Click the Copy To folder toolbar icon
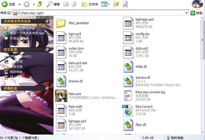 coord(74,4)
